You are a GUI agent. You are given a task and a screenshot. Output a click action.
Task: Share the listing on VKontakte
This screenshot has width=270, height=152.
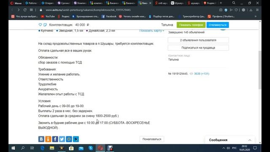pos(41,139)
